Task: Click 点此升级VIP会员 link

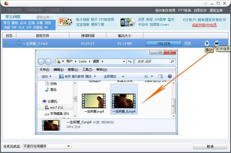Action: click(204, 25)
